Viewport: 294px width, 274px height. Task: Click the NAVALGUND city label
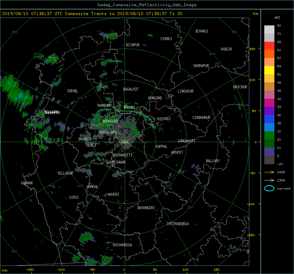click(108, 132)
